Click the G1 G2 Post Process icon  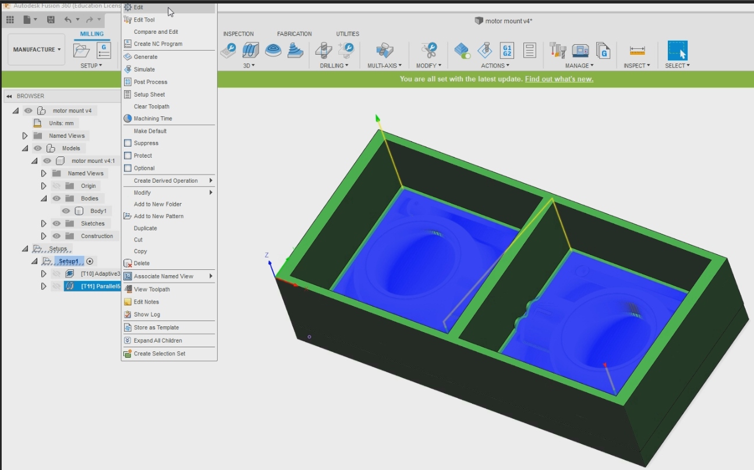pyautogui.click(x=507, y=51)
